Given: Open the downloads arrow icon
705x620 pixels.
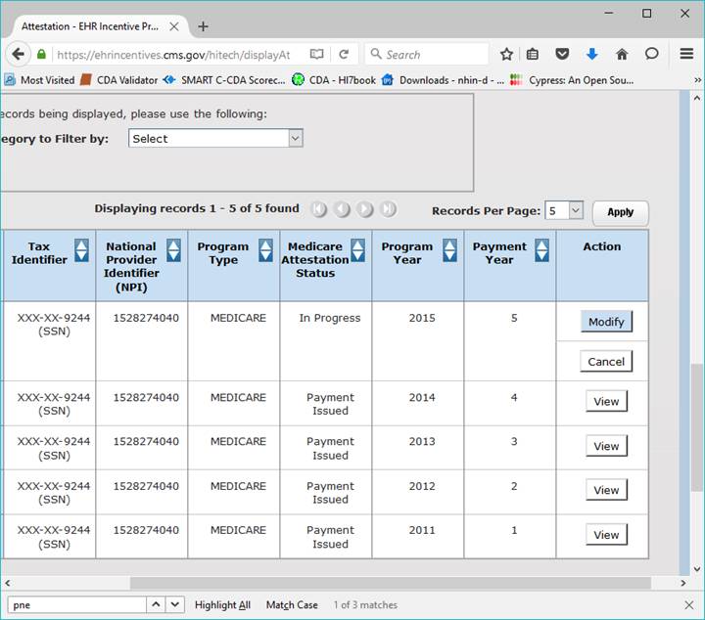Looking at the screenshot, I should (x=591, y=55).
